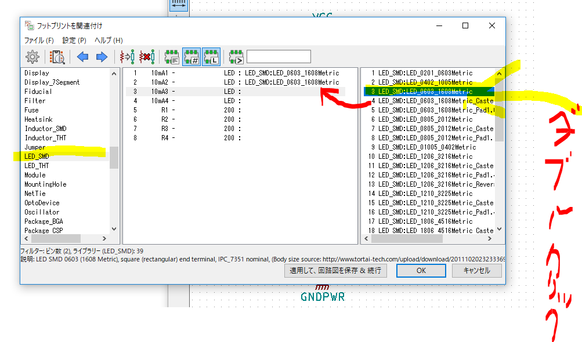This screenshot has height=342, width=582.
Task: Select the Fuse library
Action: click(31, 110)
